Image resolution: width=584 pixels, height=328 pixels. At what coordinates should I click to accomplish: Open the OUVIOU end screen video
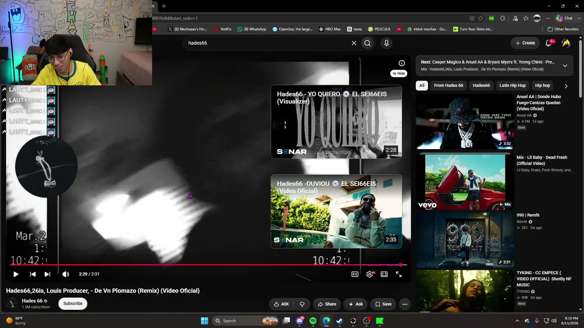click(336, 211)
